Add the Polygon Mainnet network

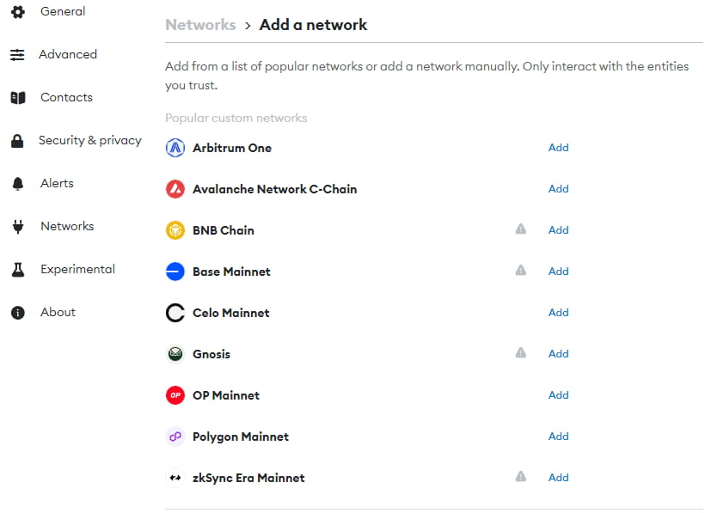(559, 437)
